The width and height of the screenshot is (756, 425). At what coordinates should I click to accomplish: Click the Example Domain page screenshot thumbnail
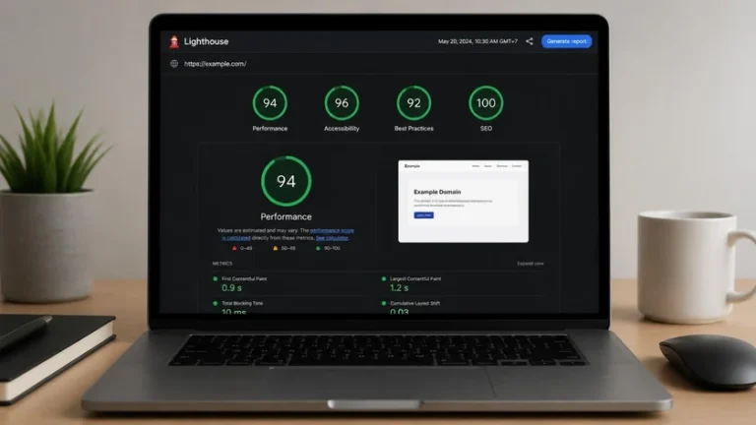pyautogui.click(x=464, y=202)
